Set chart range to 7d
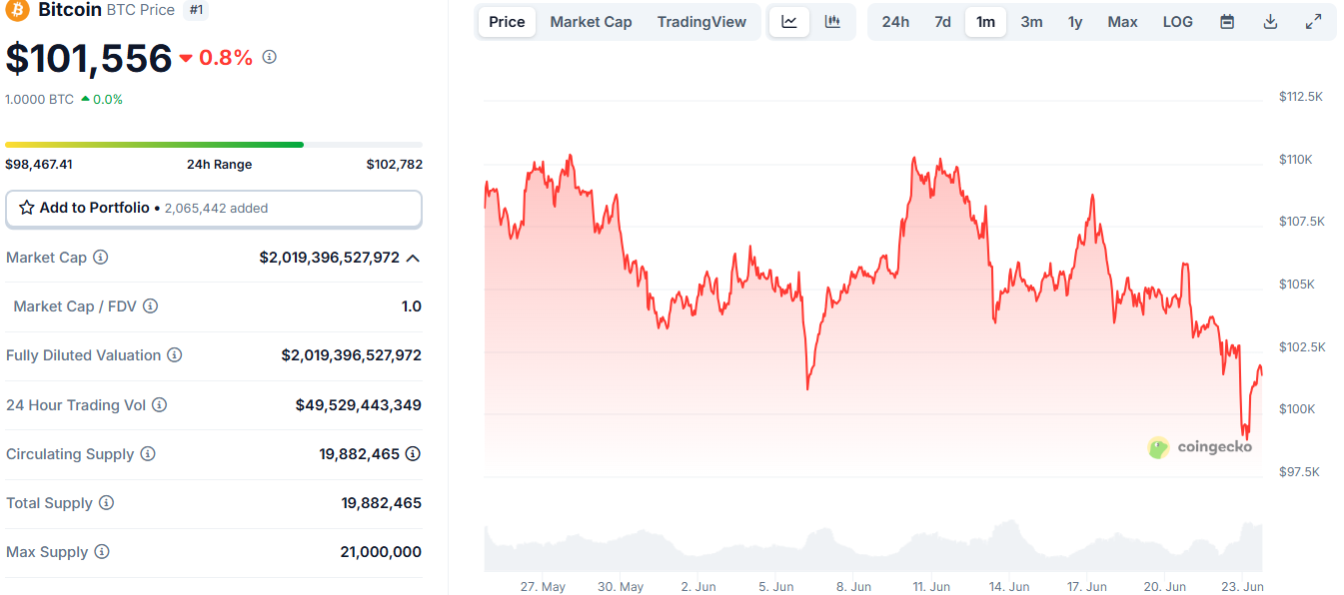The width and height of the screenshot is (1344, 595). click(x=942, y=22)
